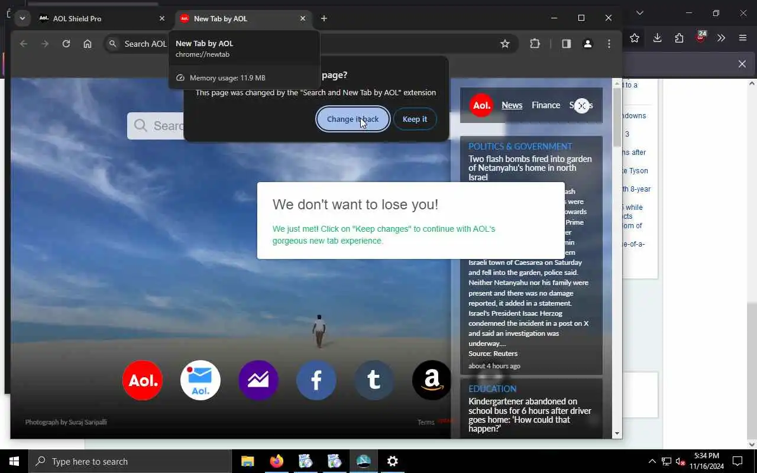Open the Firefox hamburger menu
Image resolution: width=757 pixels, height=473 pixels.
pyautogui.click(x=743, y=38)
